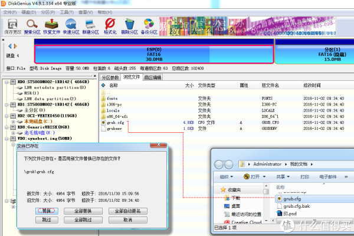The image size is (354, 236).
Task: Click the Delete Partition (删除分区) icon
Action: tap(129, 27)
